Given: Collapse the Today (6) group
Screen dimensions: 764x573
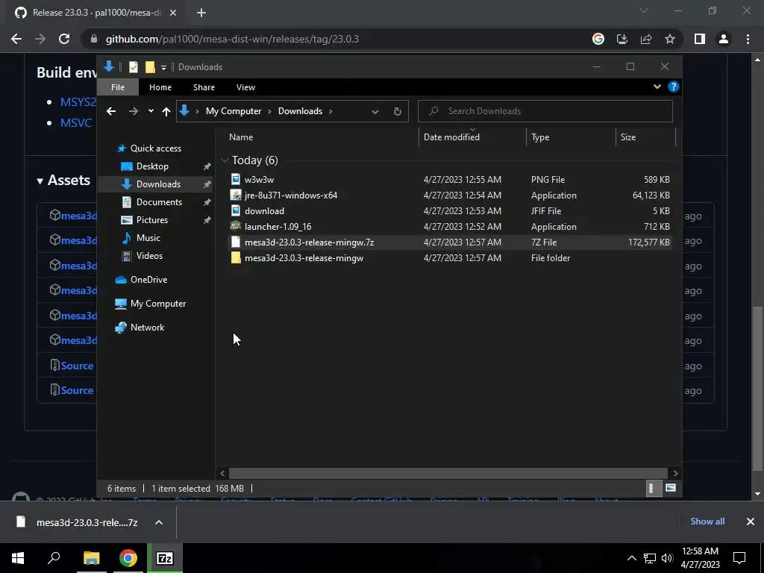Looking at the screenshot, I should [225, 160].
